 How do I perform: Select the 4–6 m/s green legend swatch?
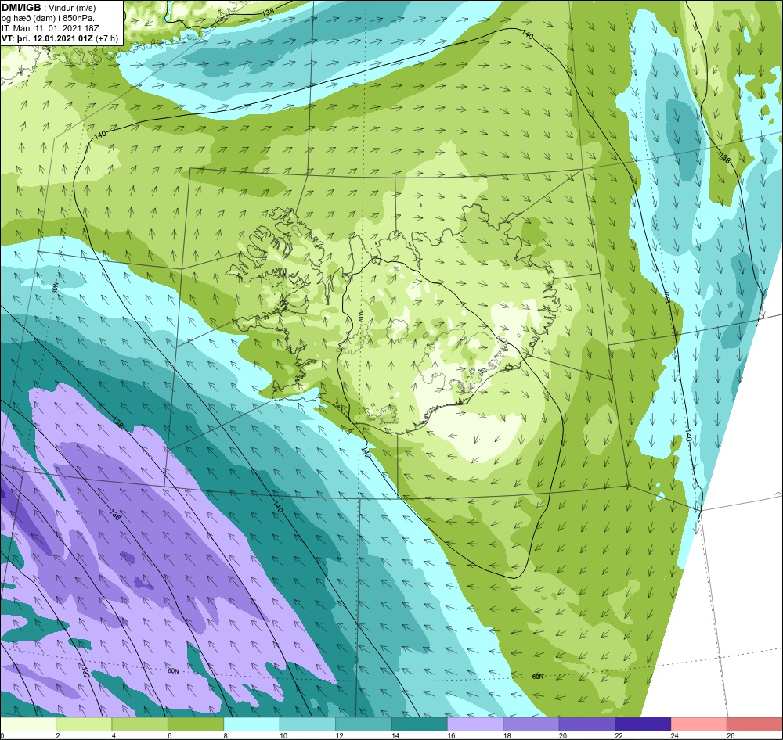pyautogui.click(x=140, y=724)
